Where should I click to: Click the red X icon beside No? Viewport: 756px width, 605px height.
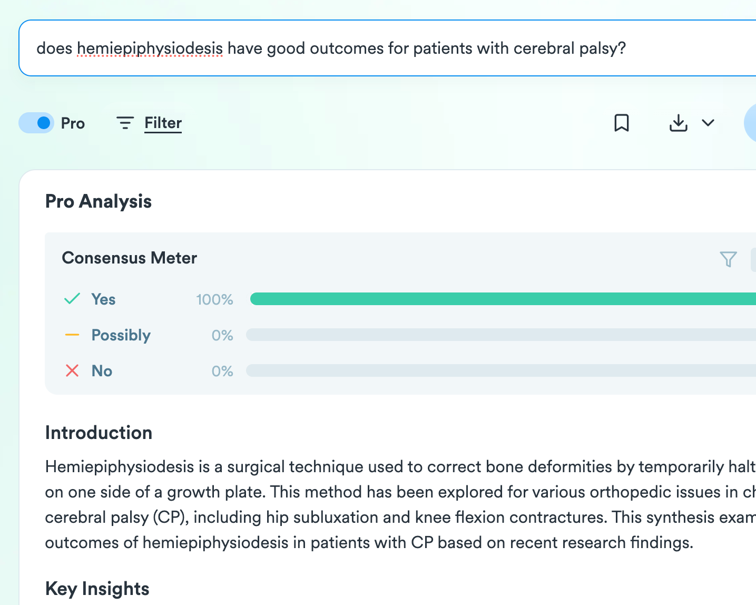tap(72, 370)
